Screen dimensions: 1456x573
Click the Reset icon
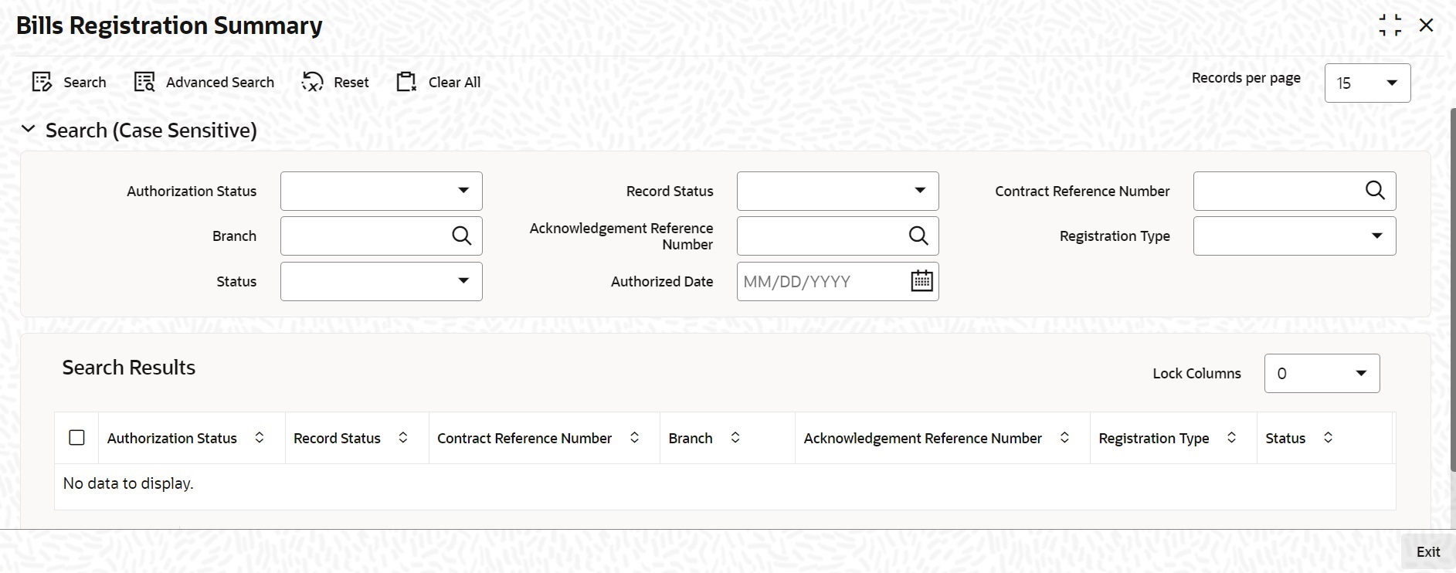click(x=312, y=82)
